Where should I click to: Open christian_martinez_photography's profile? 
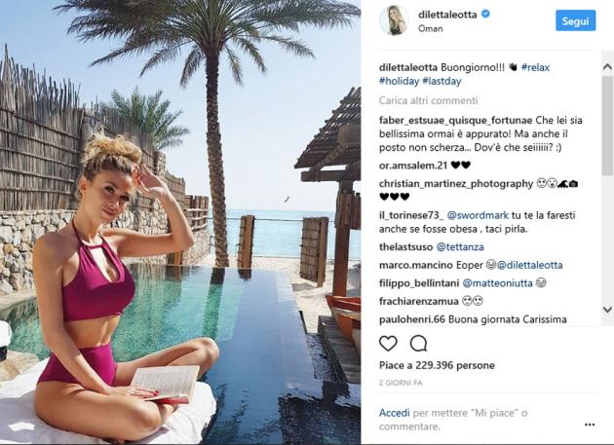pos(456,184)
